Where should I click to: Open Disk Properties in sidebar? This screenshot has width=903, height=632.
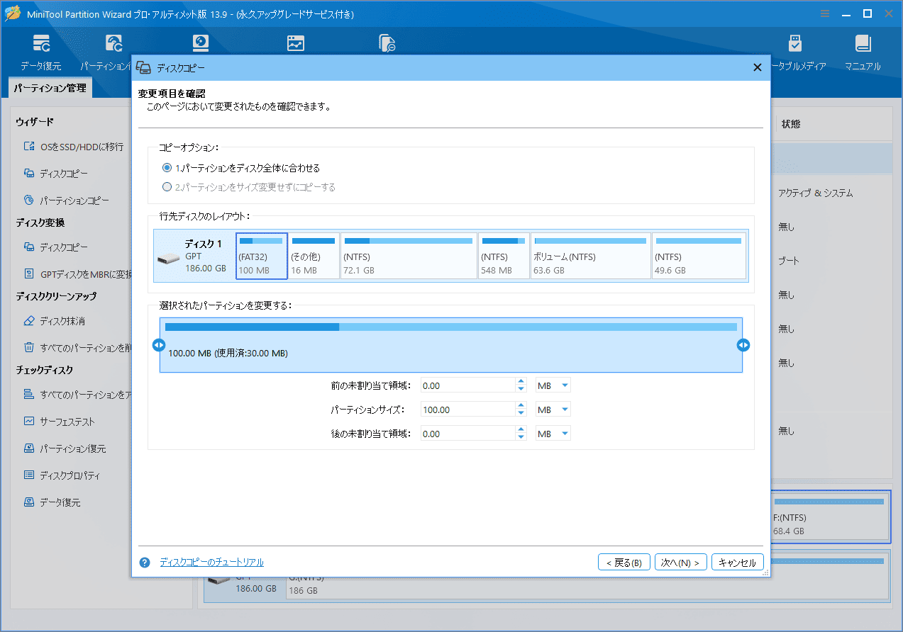[62, 475]
